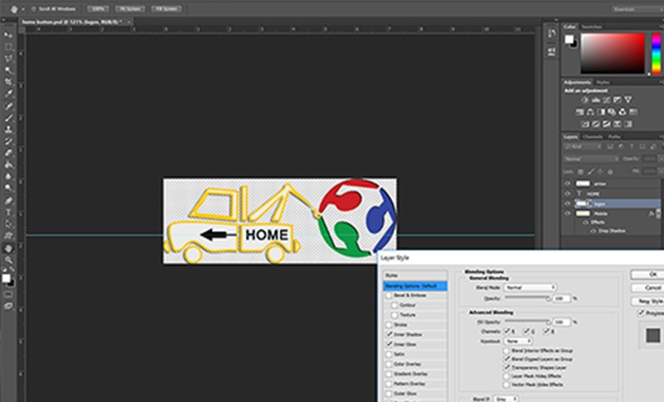Screen dimensions: 664x402
Task: Select the Horizontal Type tool
Action: pyautogui.click(x=8, y=213)
